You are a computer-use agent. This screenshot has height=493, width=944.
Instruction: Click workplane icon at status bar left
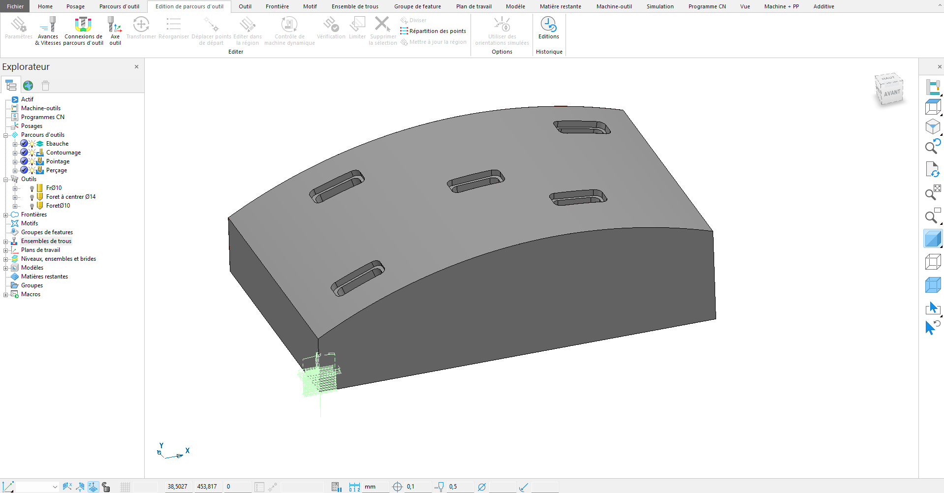(x=8, y=487)
